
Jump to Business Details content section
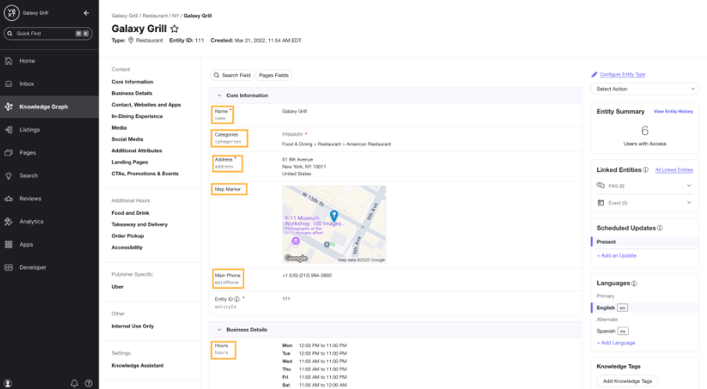point(132,93)
